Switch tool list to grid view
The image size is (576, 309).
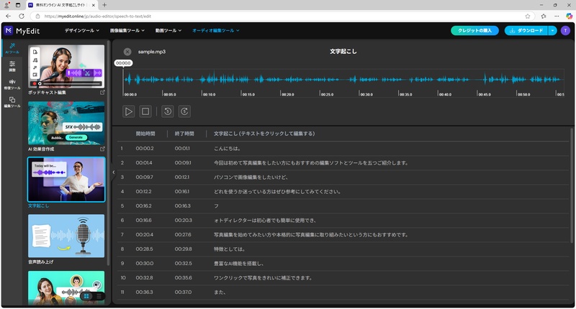pos(86,295)
